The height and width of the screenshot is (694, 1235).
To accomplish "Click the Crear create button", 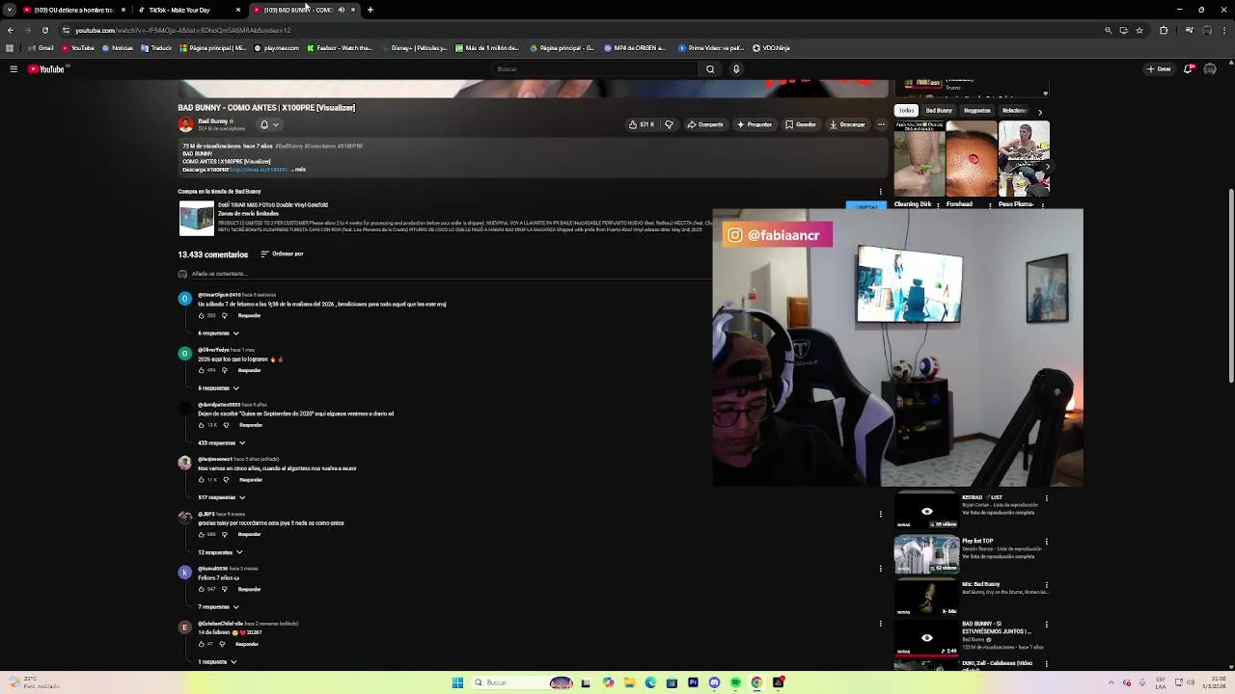I will (x=1159, y=69).
